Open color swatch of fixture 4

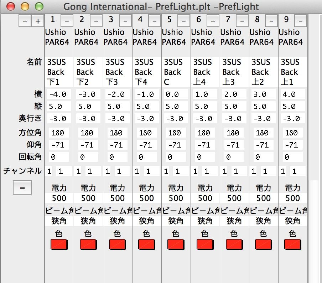click(147, 245)
